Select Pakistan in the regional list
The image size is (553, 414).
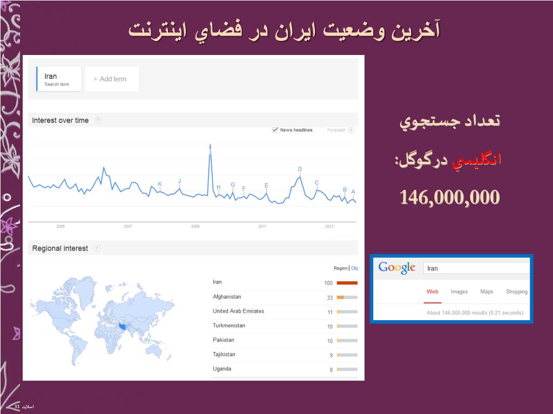[223, 340]
